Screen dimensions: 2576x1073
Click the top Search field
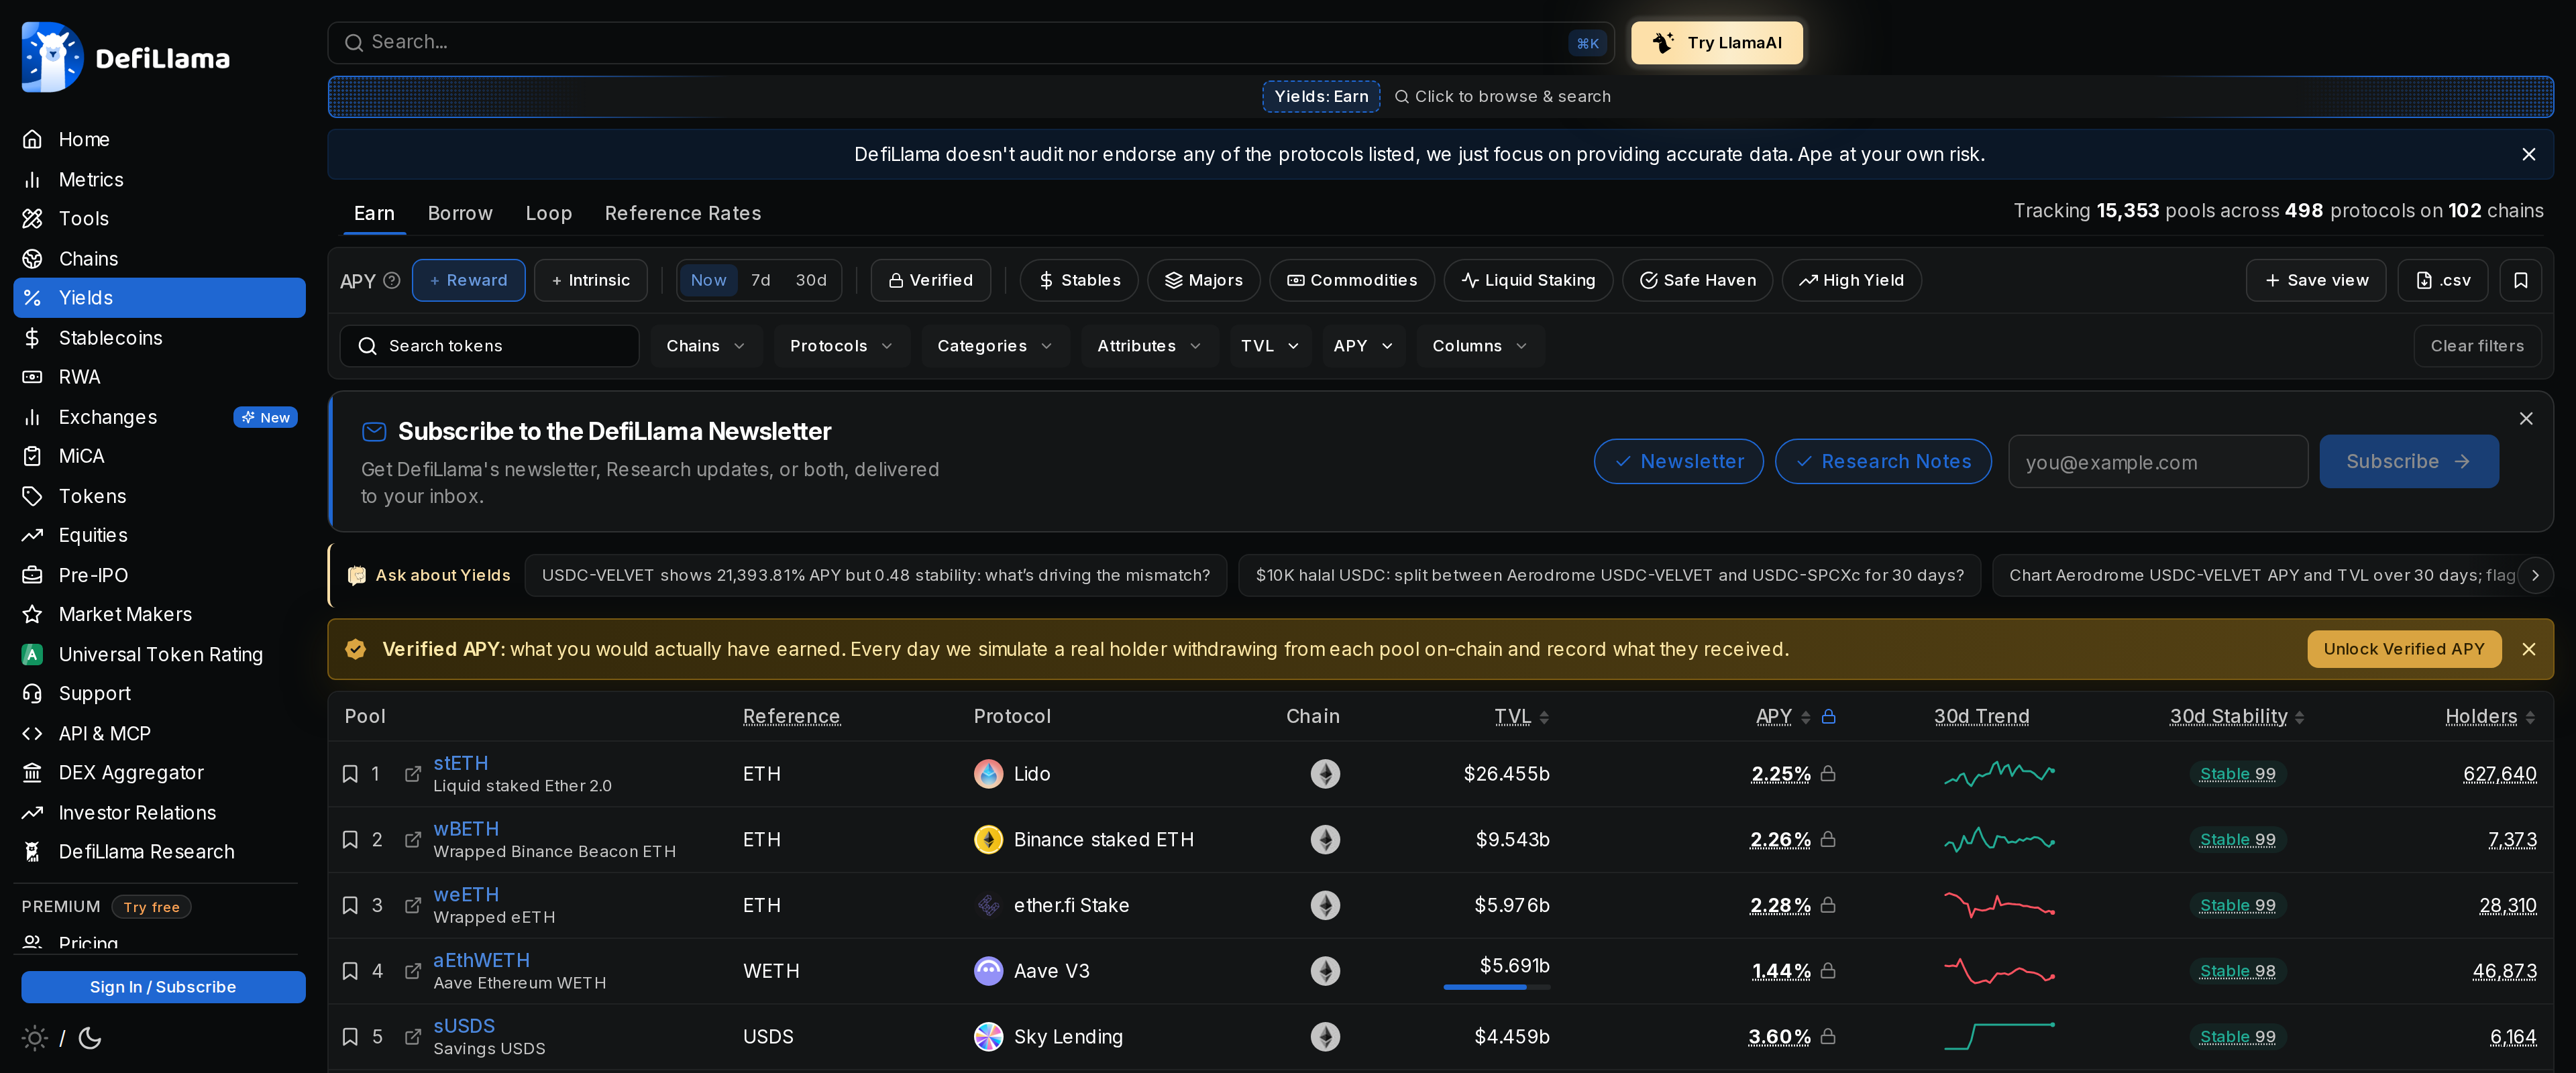click(970, 43)
